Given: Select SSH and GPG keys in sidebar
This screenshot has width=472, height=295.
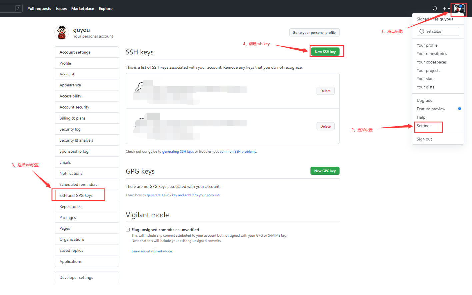Looking at the screenshot, I should [87, 195].
